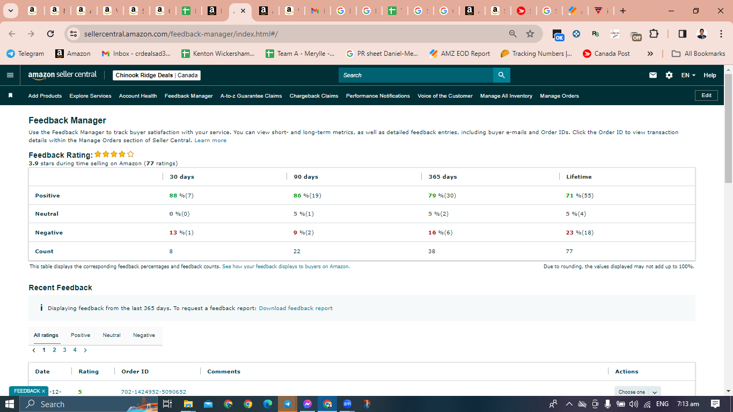Open A-to-z Guarantee Claims menu item

251,95
